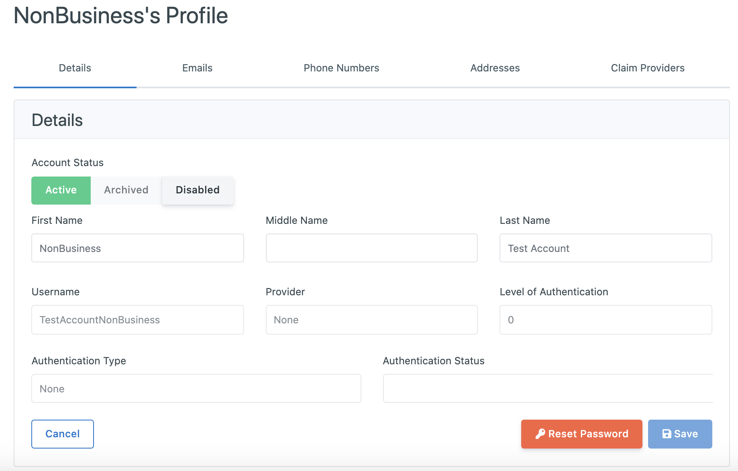Click the blue Save button label
The image size is (738, 471).
(x=686, y=434)
